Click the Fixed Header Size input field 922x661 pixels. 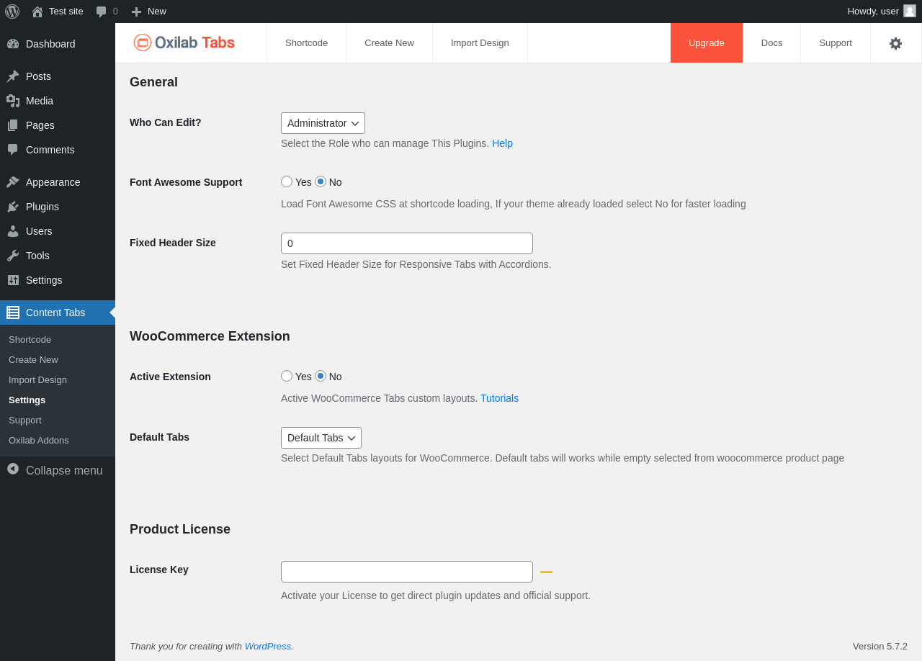pos(407,243)
